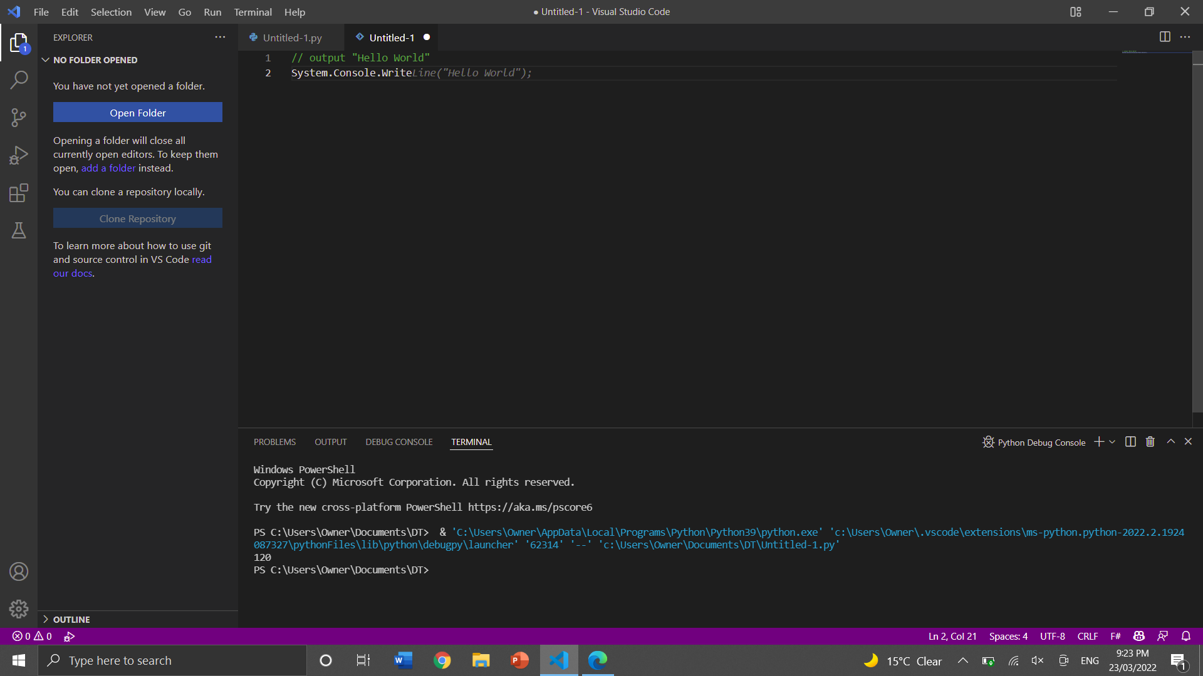The width and height of the screenshot is (1203, 676).
Task: Customize layout from title bar icon
Action: (x=1076, y=12)
